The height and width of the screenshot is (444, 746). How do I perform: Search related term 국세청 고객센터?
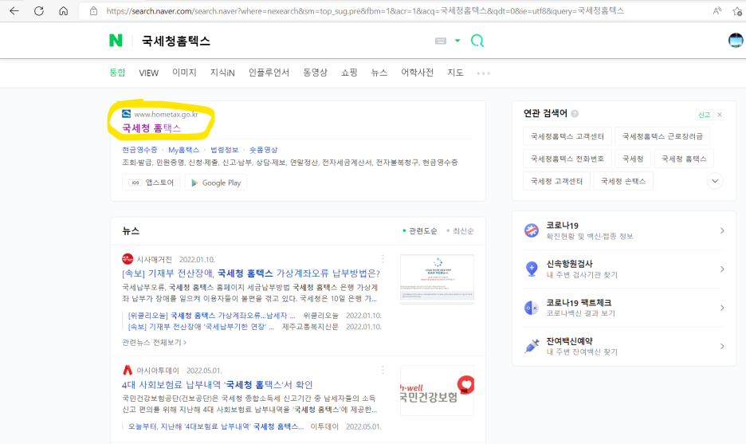556,181
